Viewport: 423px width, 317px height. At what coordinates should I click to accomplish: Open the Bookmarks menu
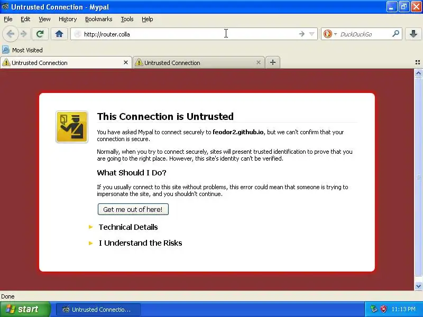click(x=99, y=19)
